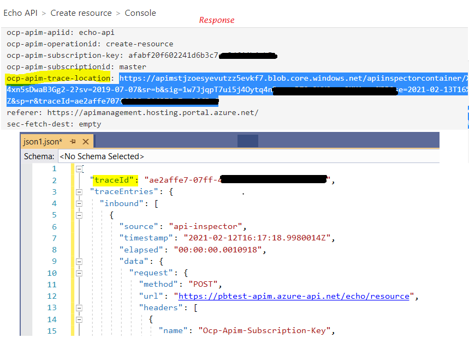Click the ocp-apim-subscription-key header line
469x338 pixels.
142,56
